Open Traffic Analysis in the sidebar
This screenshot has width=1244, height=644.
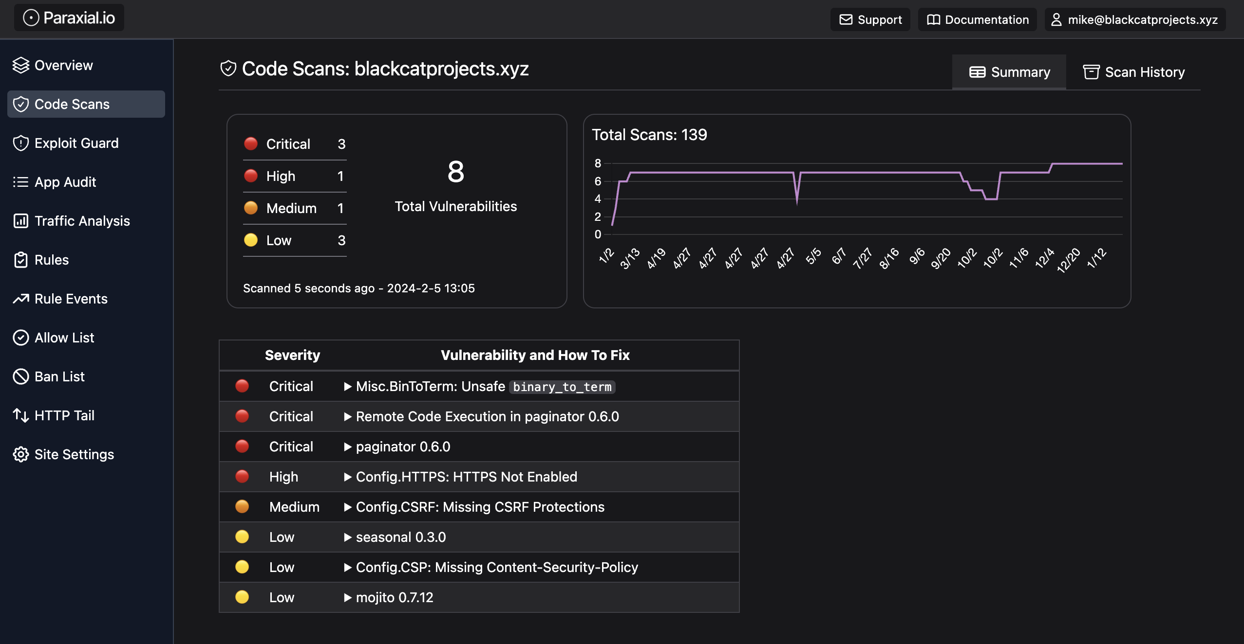coord(86,221)
